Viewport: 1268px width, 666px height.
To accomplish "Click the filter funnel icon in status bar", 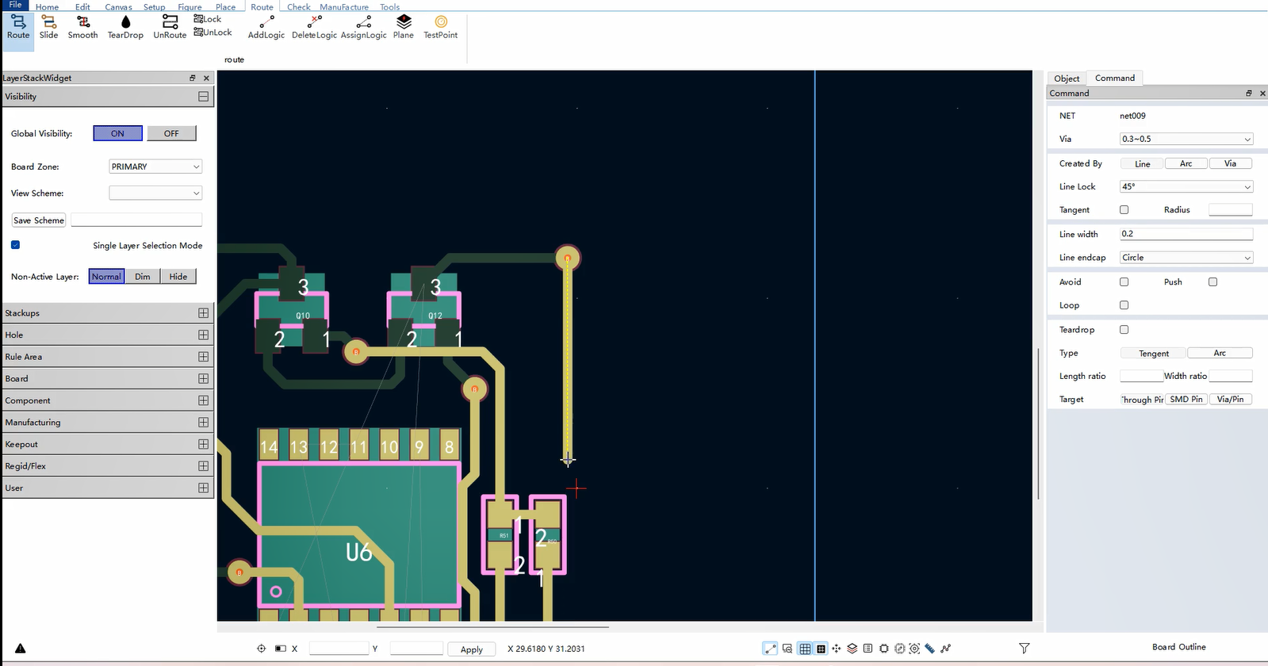I will (x=1024, y=648).
